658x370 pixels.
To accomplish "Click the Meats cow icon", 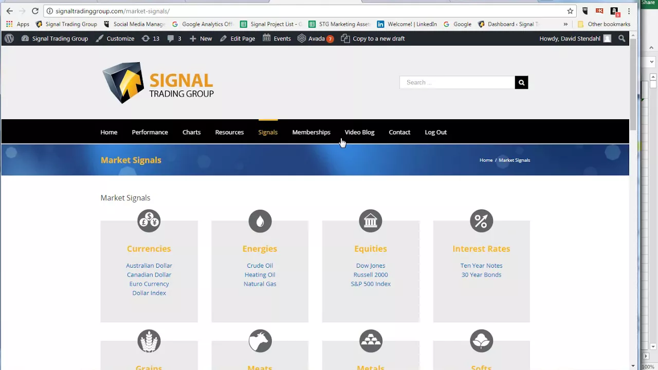I will (260, 341).
